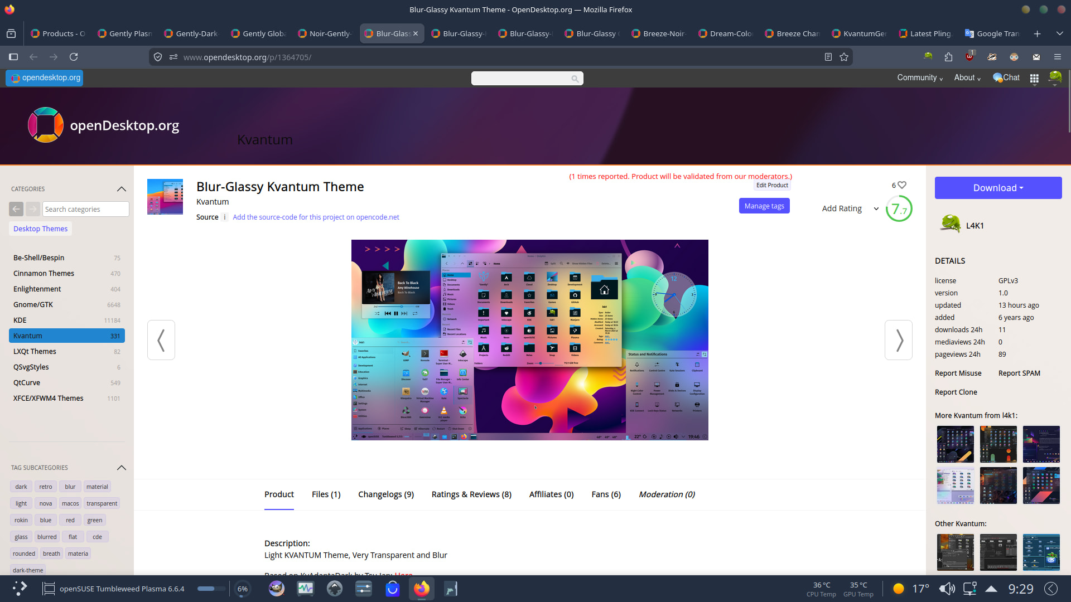Open the Community dropdown menu
Image resolution: width=1071 pixels, height=602 pixels.
click(919, 78)
